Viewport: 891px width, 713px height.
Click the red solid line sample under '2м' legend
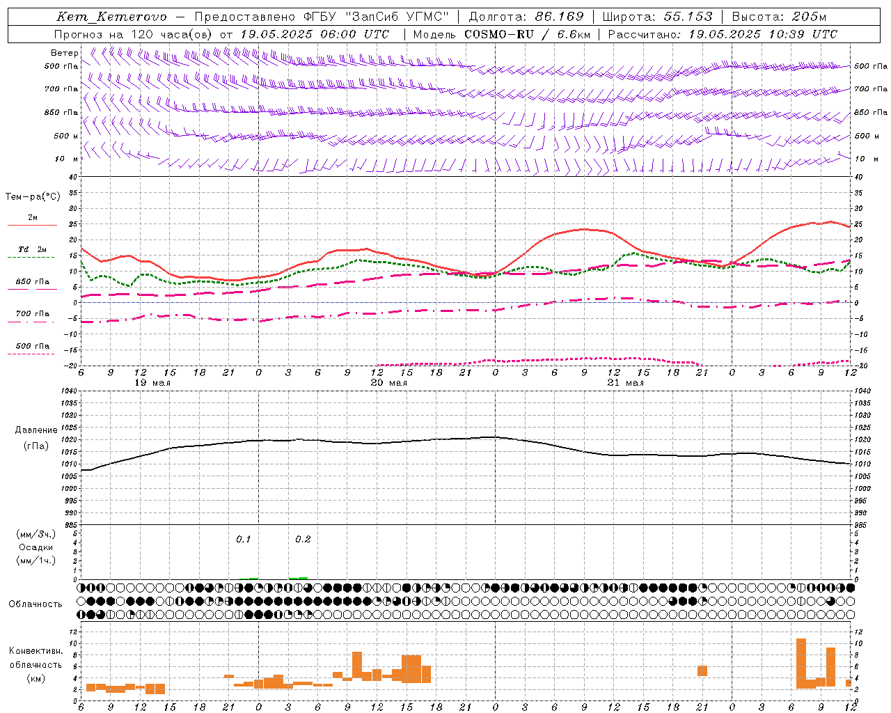(32, 226)
